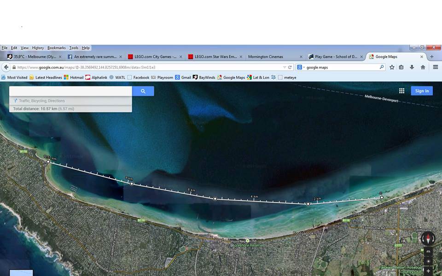This screenshot has width=442, height=276.
Task: Open the History menu
Action: 38,48
